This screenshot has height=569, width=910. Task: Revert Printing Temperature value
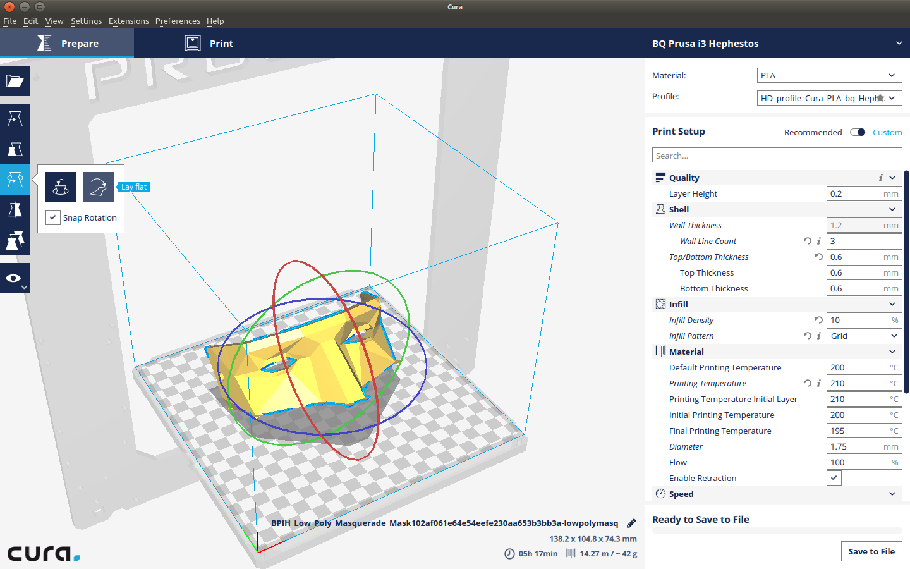tap(807, 383)
